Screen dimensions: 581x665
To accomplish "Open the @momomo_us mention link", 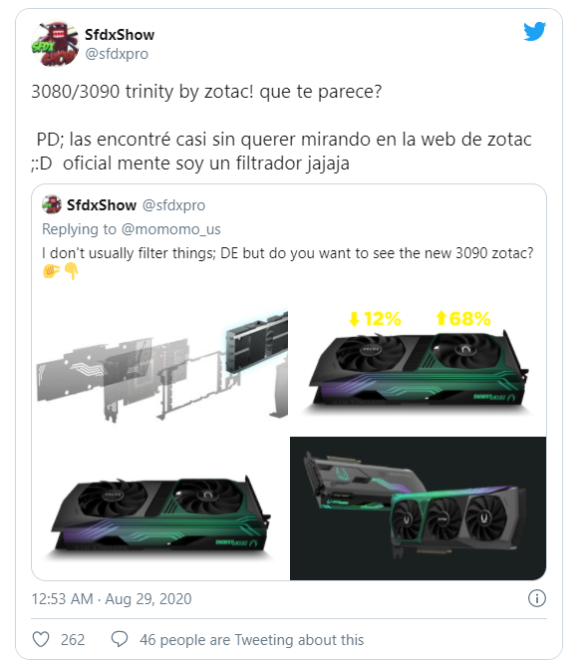I will [170, 229].
